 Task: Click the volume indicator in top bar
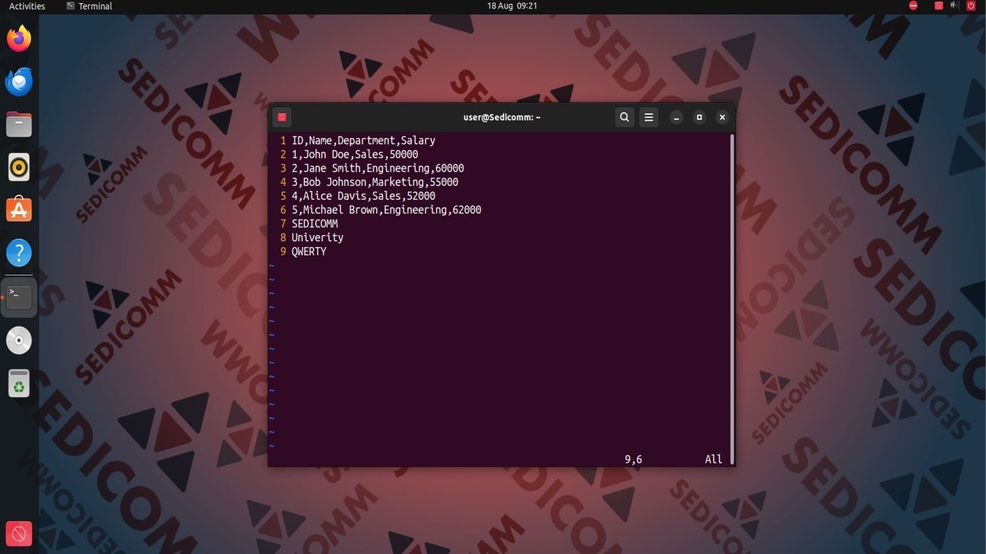click(954, 6)
